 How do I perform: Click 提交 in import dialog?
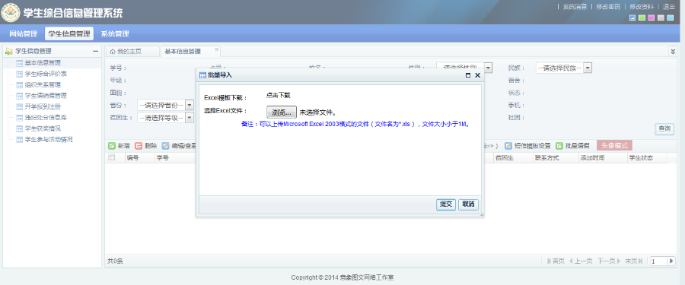click(446, 204)
